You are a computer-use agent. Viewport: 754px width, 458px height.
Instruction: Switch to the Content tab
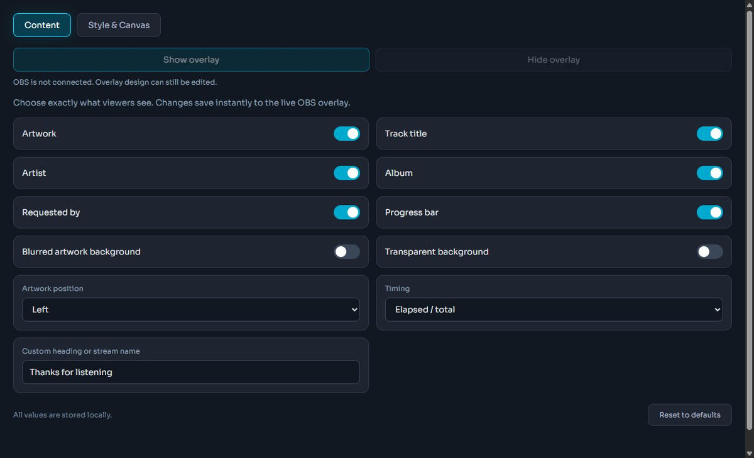coord(42,25)
